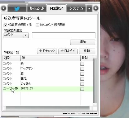The image size is (129, 118).
Task: Click the 削除 column header
Action: pyautogui.click(x=87, y=58)
